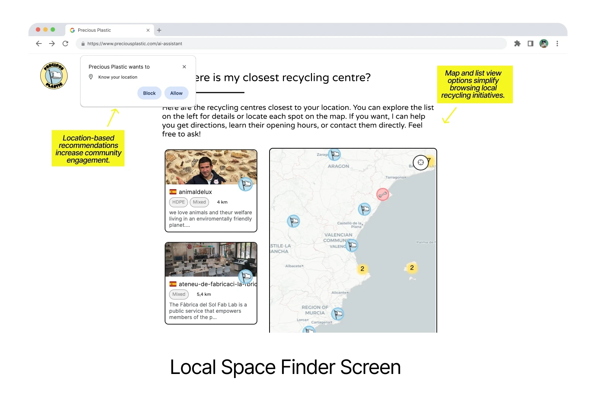607x409 pixels.
Task: Dismiss the location permission popup
Action: tap(184, 67)
